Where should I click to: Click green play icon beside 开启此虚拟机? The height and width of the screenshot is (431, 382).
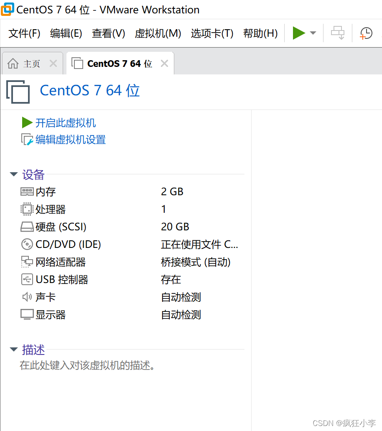(x=27, y=122)
